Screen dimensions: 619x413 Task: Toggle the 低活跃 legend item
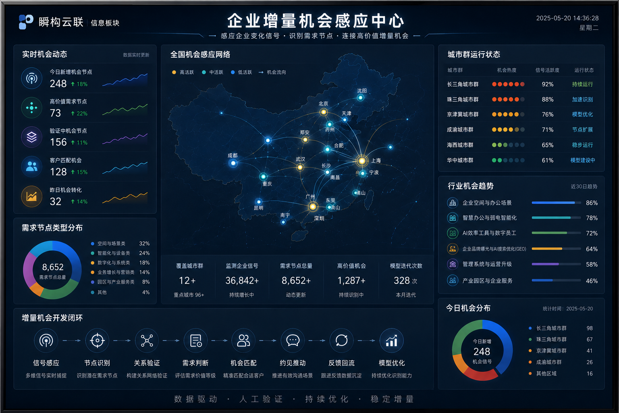241,72
